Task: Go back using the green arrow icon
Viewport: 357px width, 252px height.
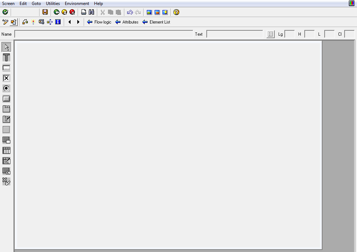Action: click(56, 12)
